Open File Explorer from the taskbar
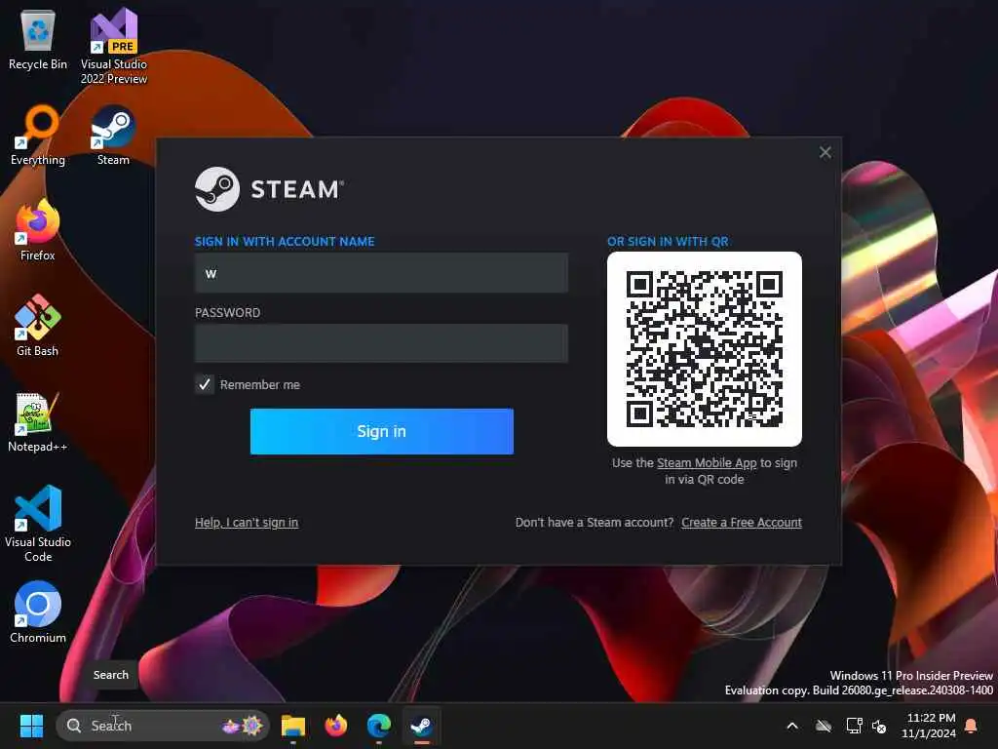Viewport: 998px width, 749px height. click(x=293, y=726)
